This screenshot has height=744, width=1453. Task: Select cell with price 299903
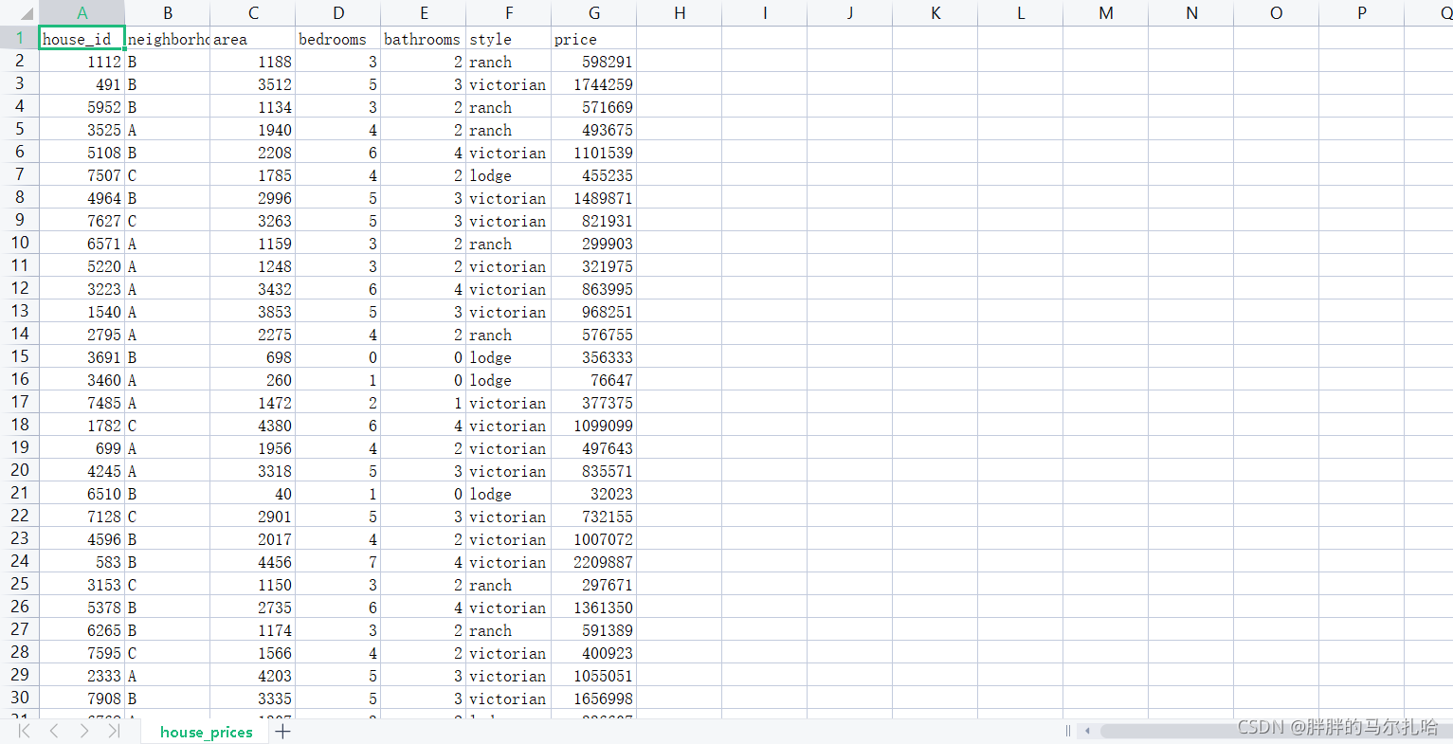coord(594,244)
